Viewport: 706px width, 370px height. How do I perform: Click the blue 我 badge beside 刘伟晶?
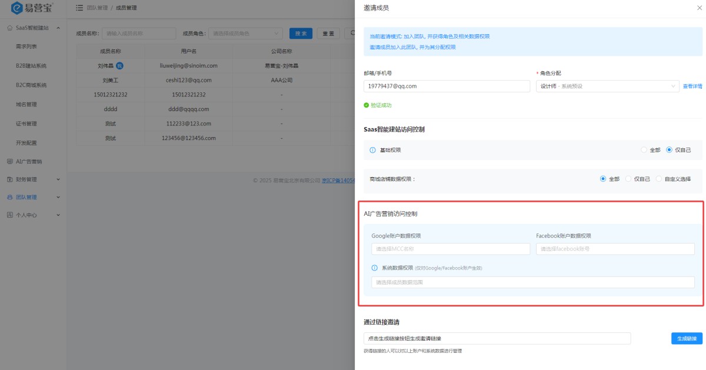click(119, 65)
